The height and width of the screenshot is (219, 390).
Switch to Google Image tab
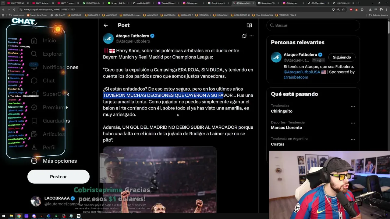(218, 3)
